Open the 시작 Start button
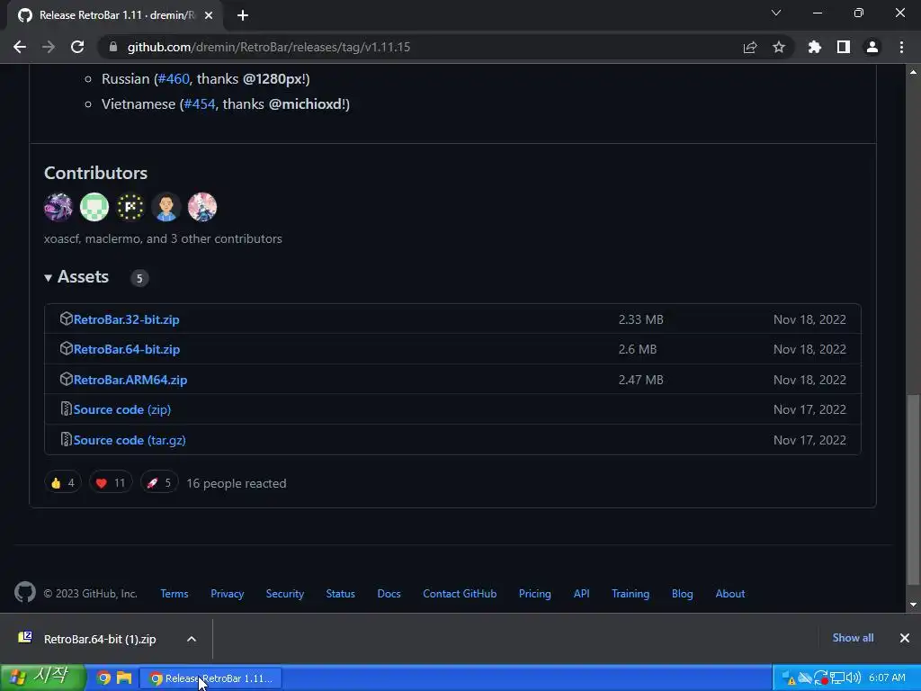Viewport: 921px width, 691px height. (x=42, y=678)
